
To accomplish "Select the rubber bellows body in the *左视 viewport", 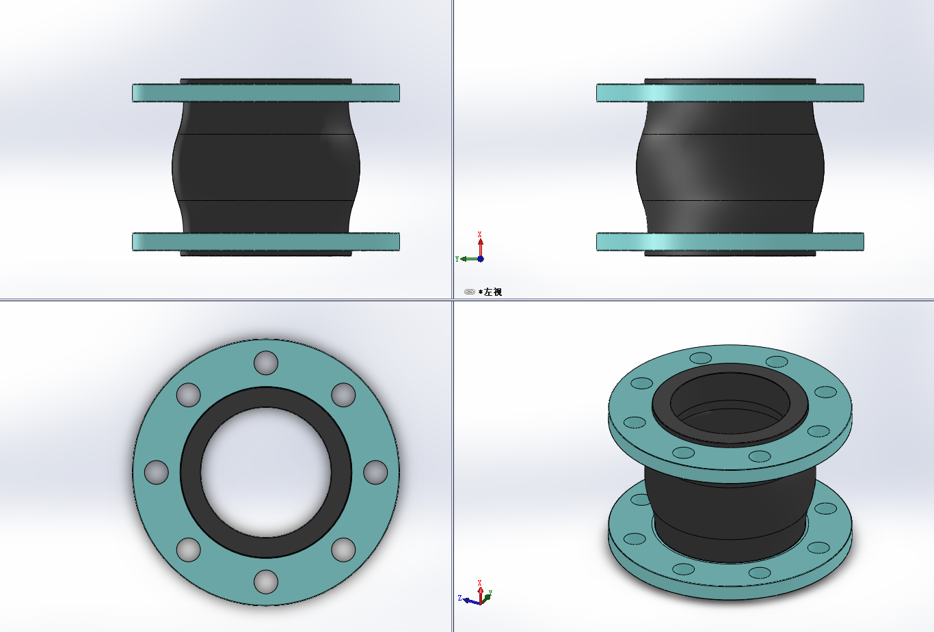I will point(730,167).
